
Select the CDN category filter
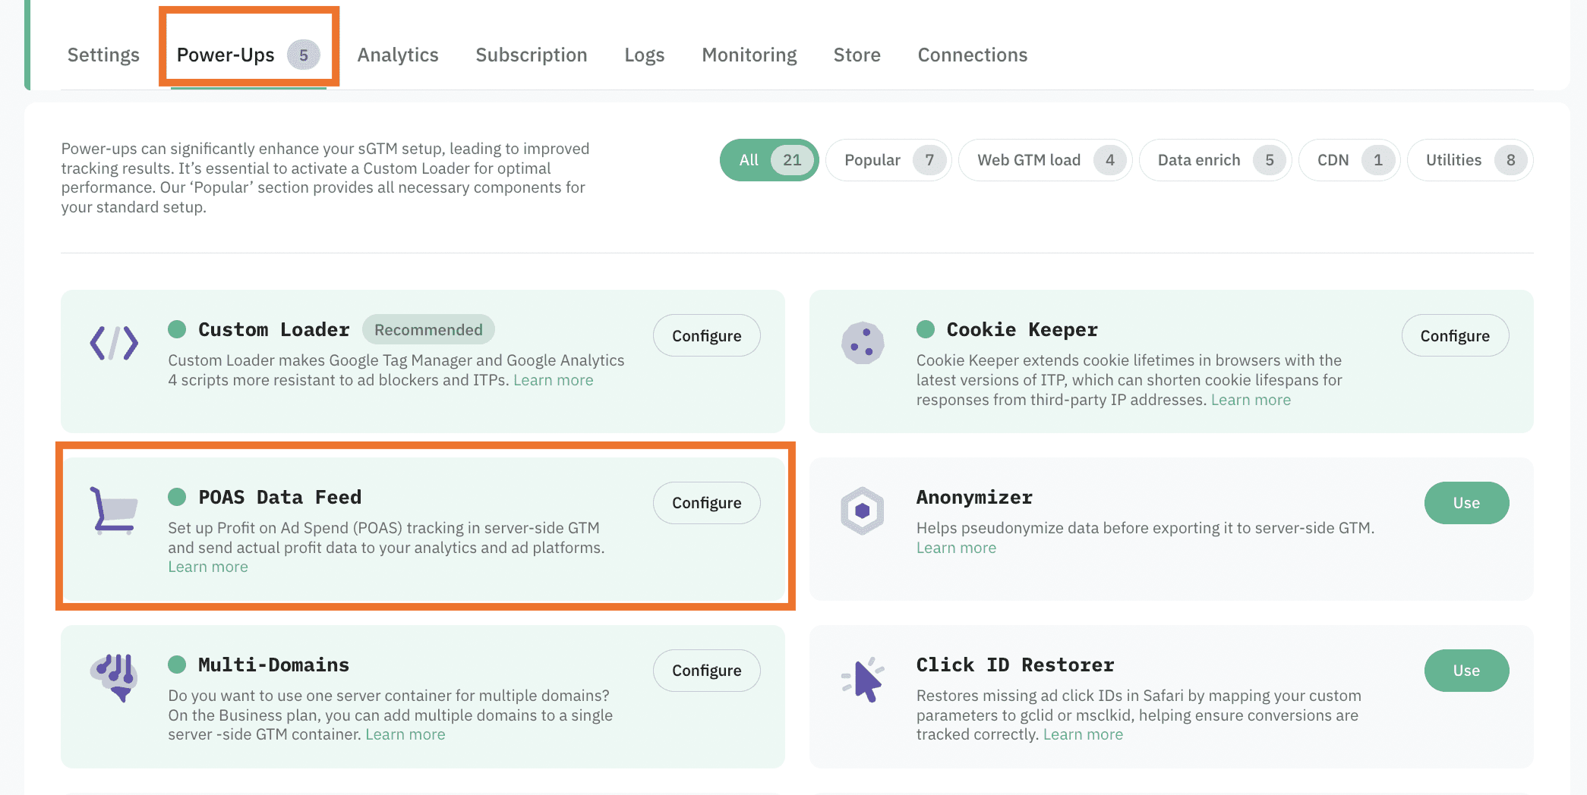coord(1349,160)
